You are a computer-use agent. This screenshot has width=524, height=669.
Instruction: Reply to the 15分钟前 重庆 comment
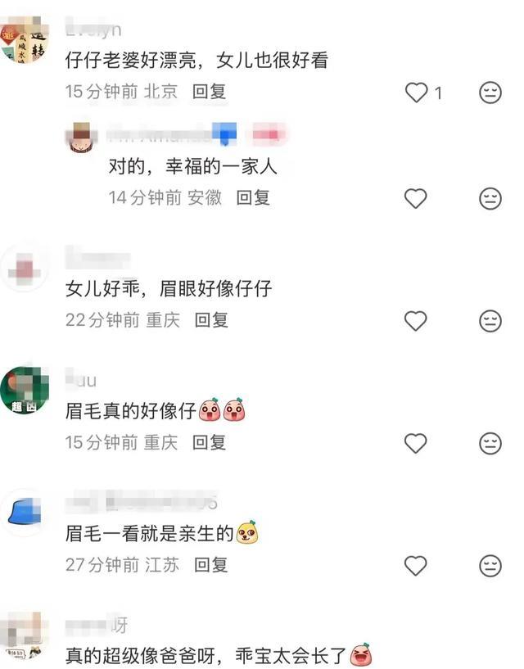[209, 442]
